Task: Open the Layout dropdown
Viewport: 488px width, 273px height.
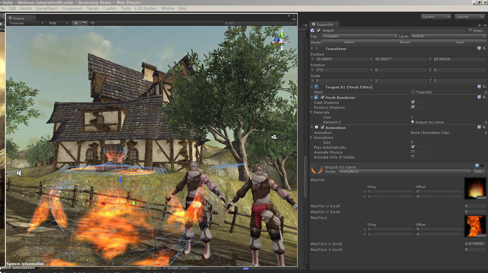Action: click(x=469, y=17)
